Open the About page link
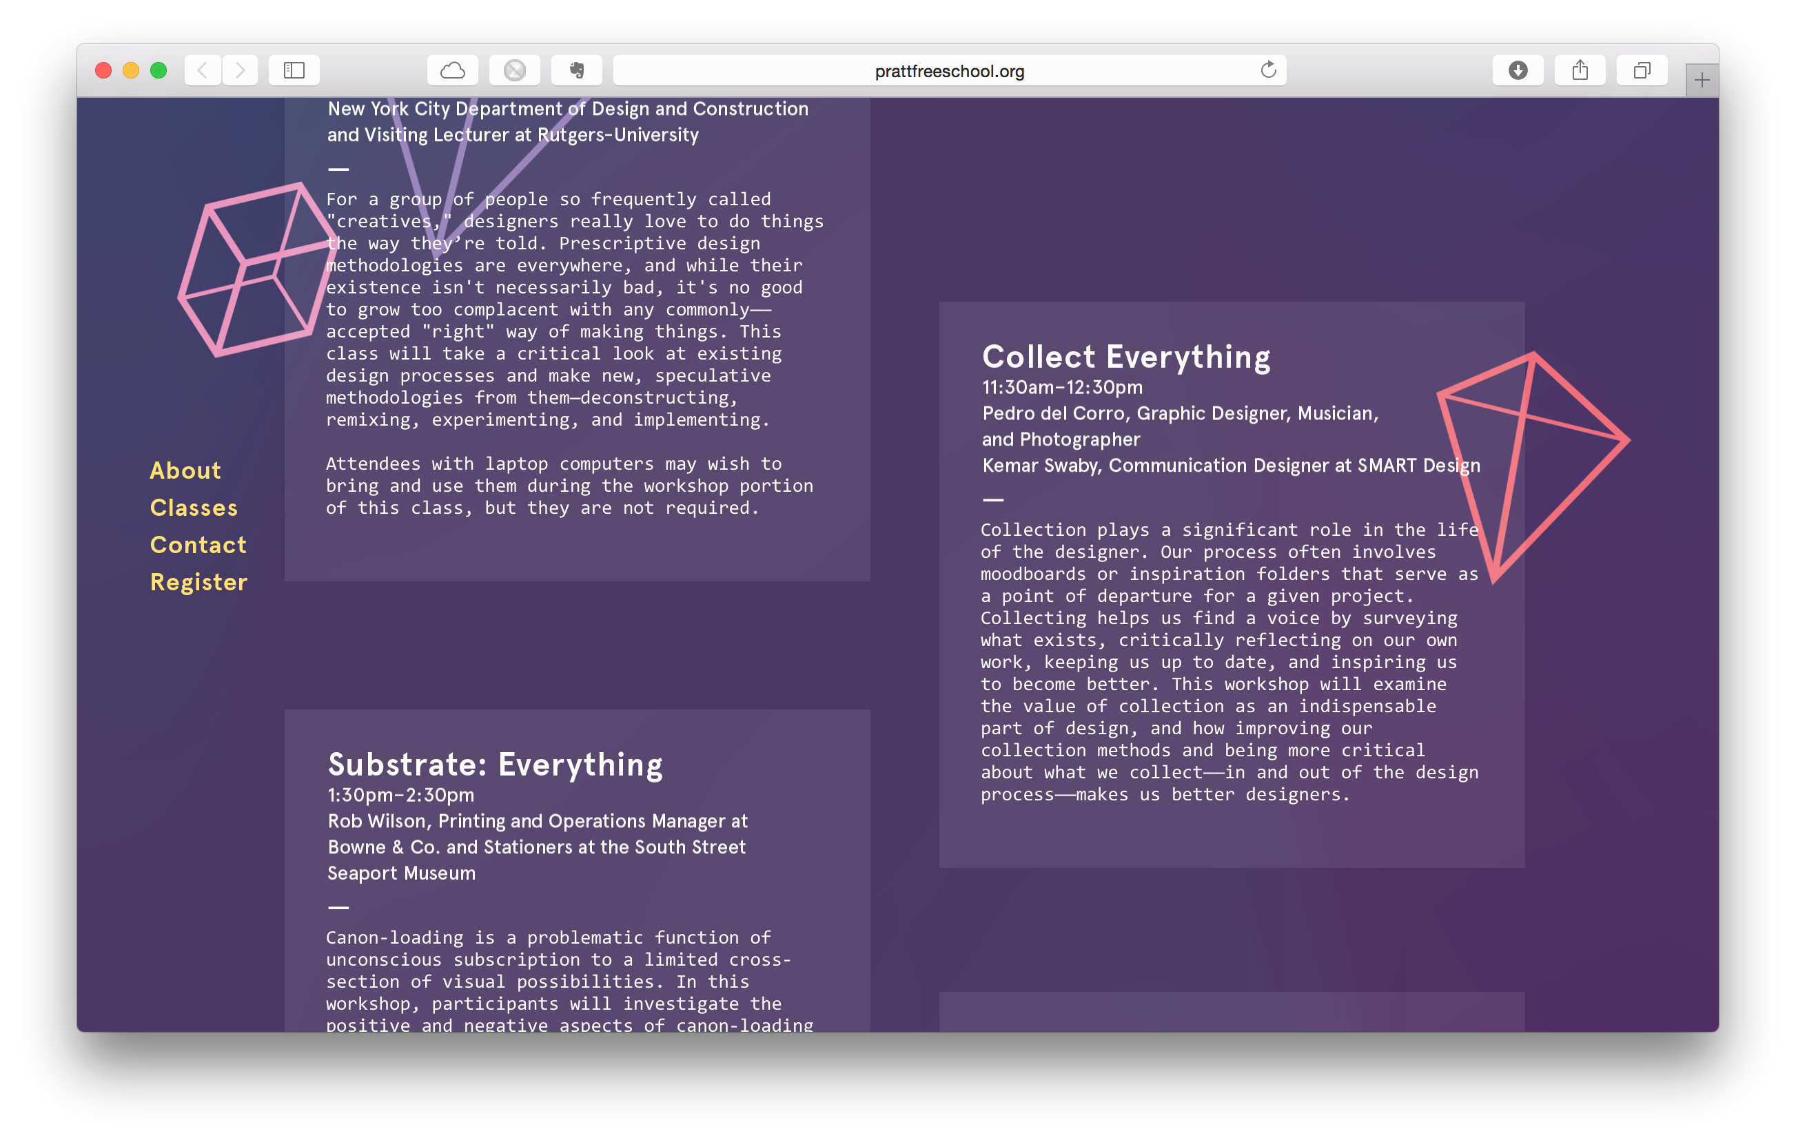Viewport: 1796px width, 1142px height. [x=185, y=470]
